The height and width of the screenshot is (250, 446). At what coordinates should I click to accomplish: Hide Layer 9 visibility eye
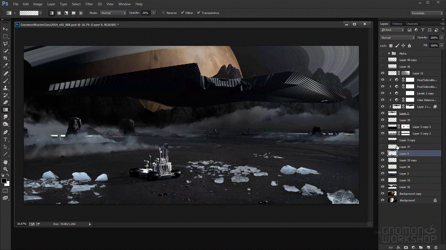pyautogui.click(x=383, y=154)
